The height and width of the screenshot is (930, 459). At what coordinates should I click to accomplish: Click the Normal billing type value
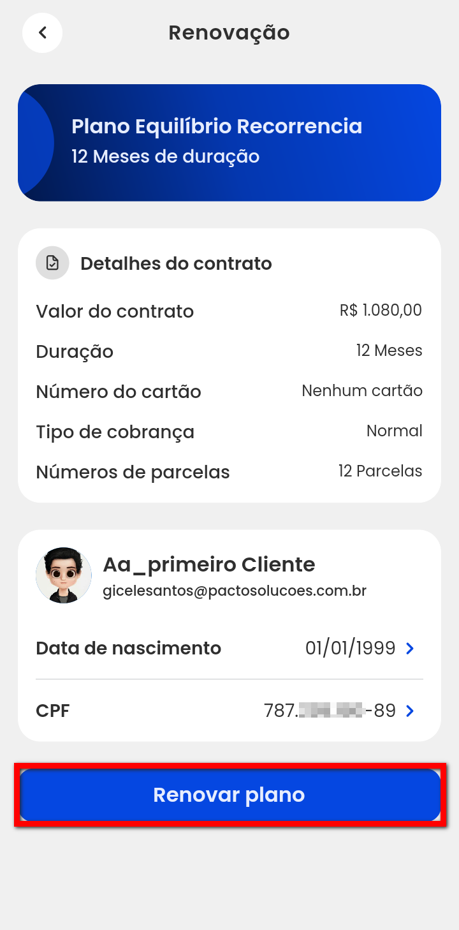pyautogui.click(x=394, y=431)
